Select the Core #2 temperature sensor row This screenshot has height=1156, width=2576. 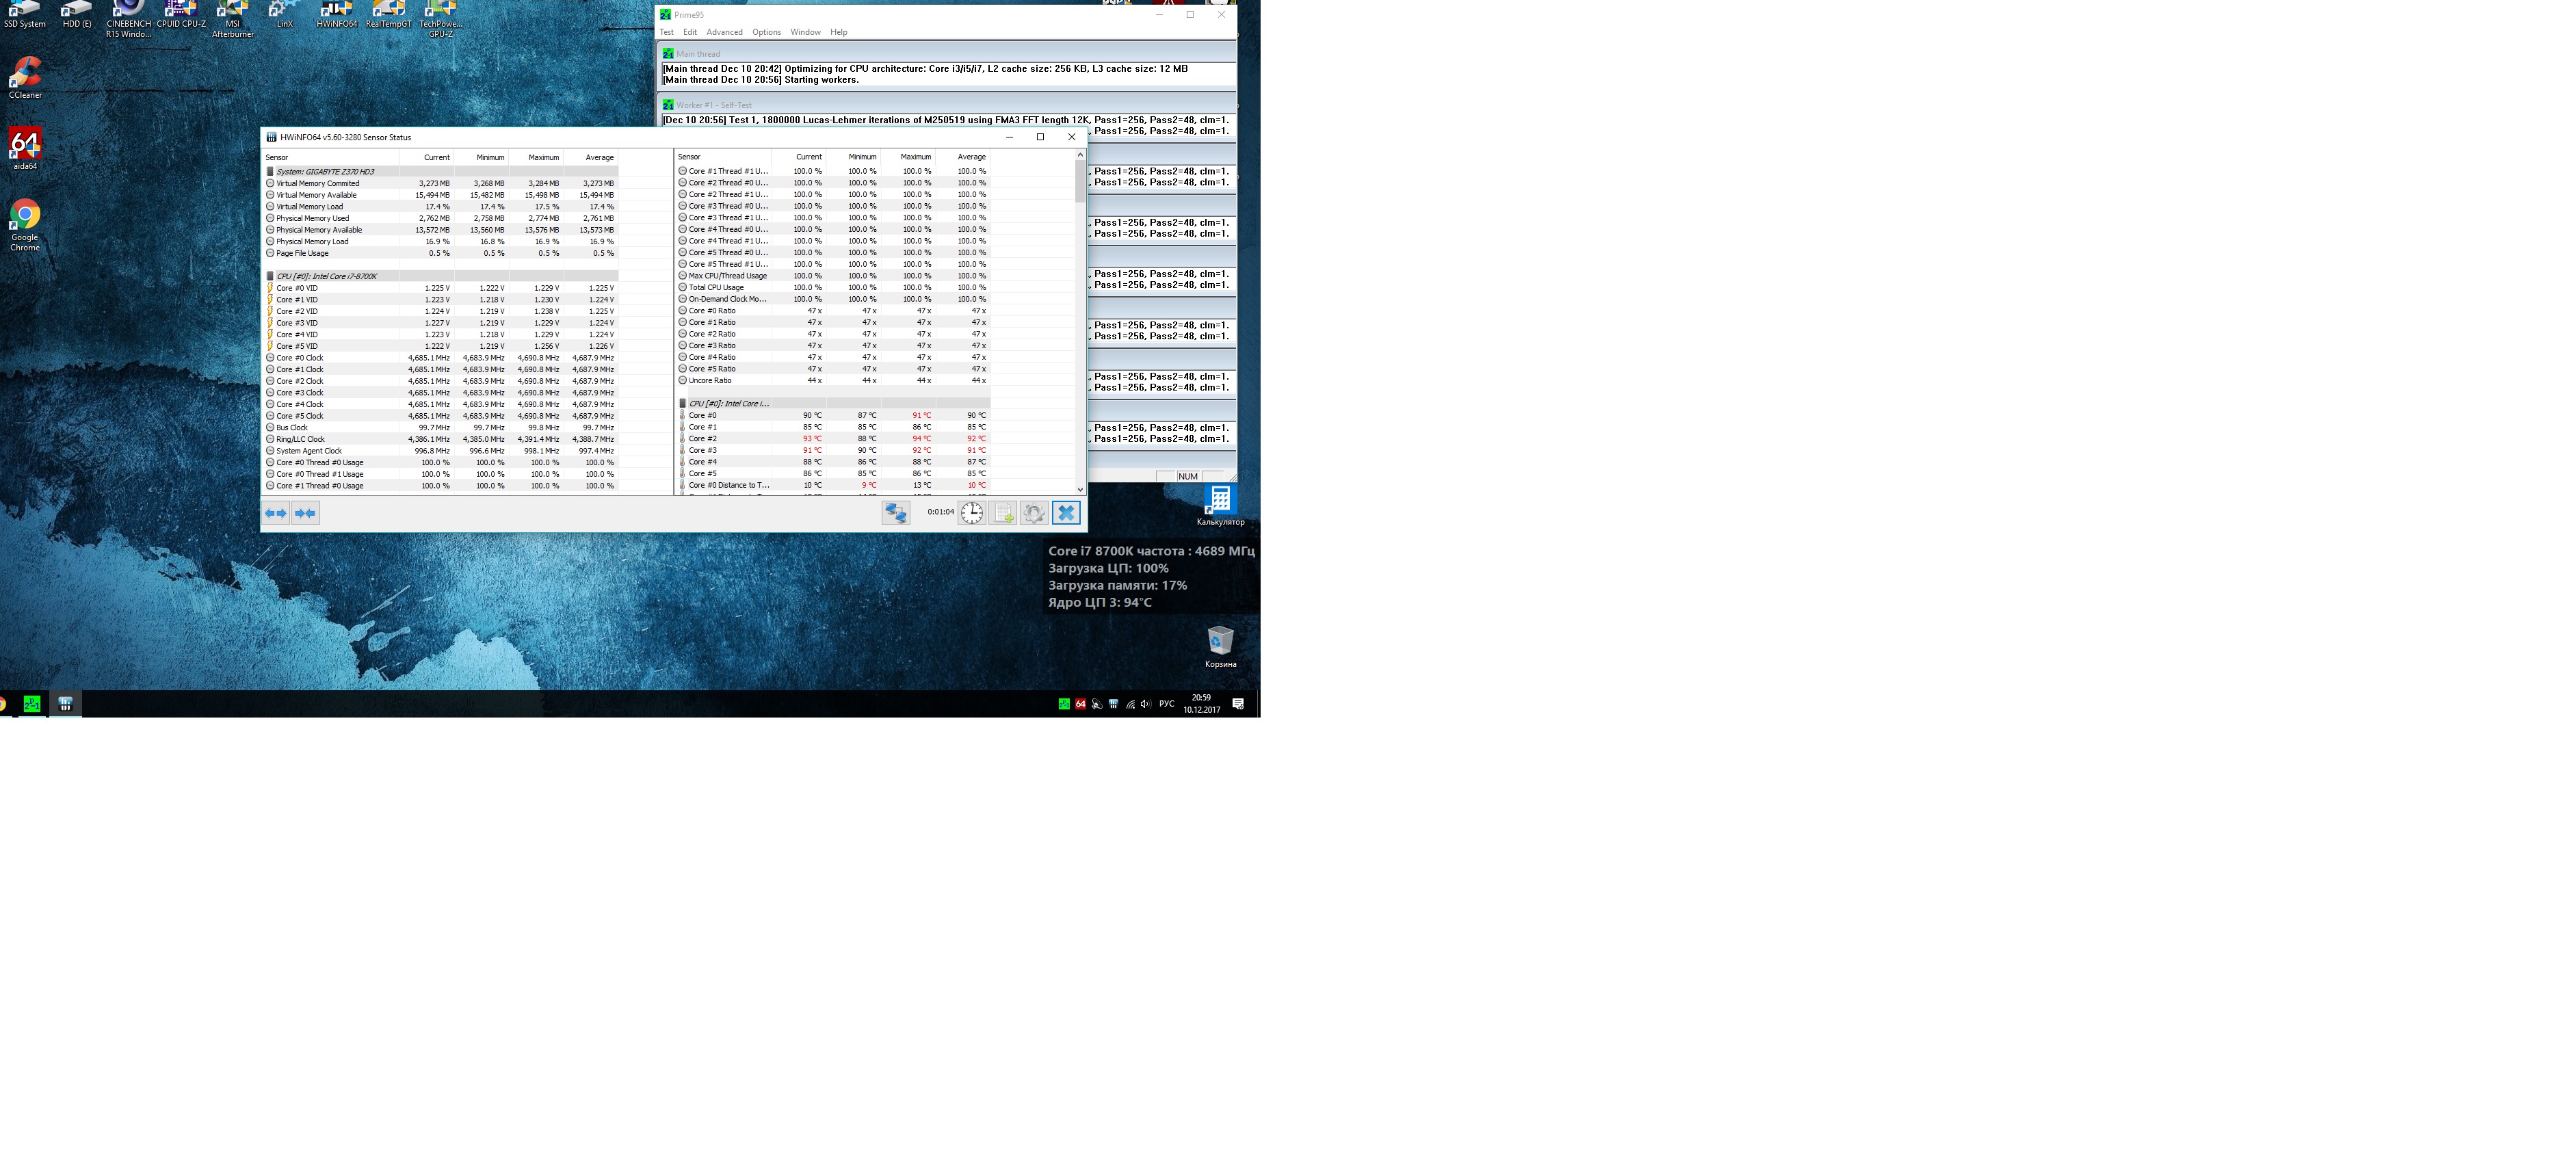pos(703,439)
